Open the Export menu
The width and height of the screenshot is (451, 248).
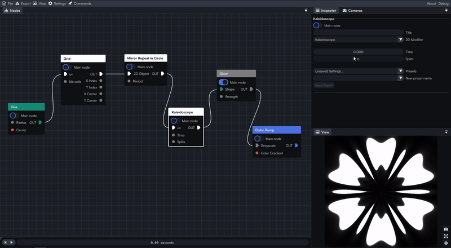point(23,3)
